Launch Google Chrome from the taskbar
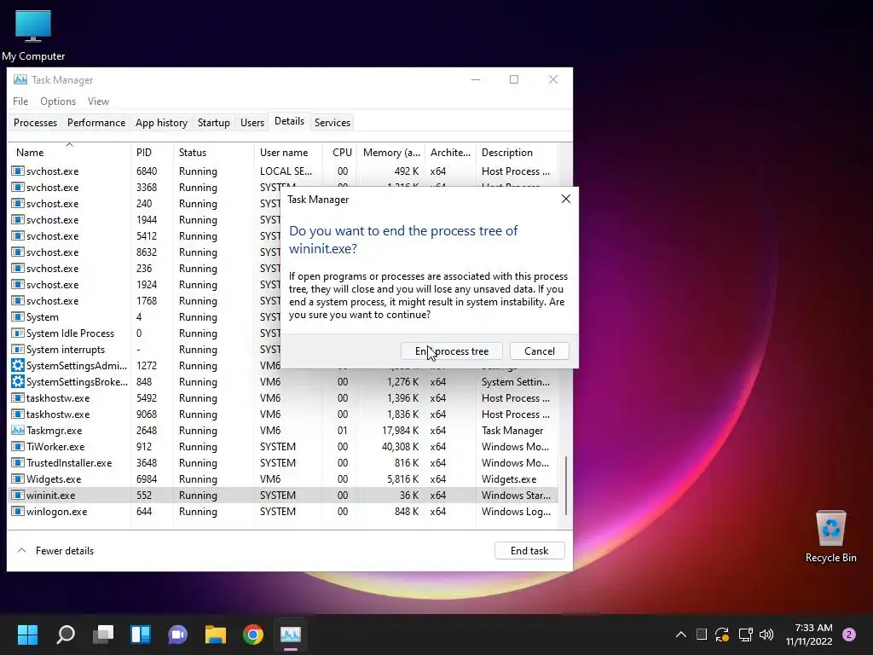 tap(252, 635)
